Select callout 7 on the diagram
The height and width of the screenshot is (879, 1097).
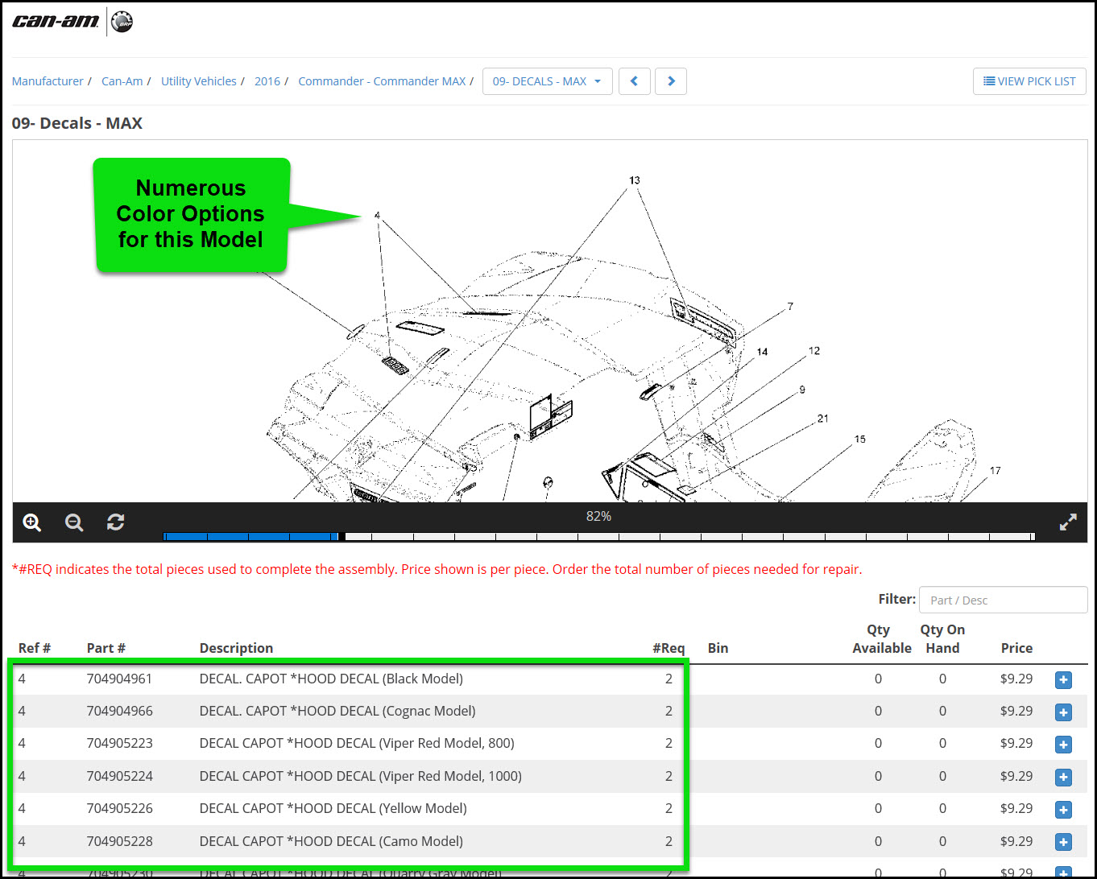click(x=790, y=306)
